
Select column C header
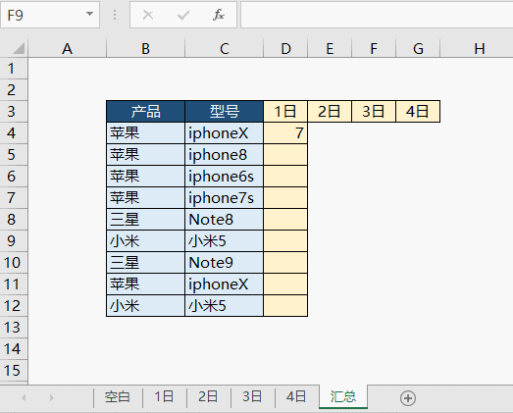(x=224, y=48)
